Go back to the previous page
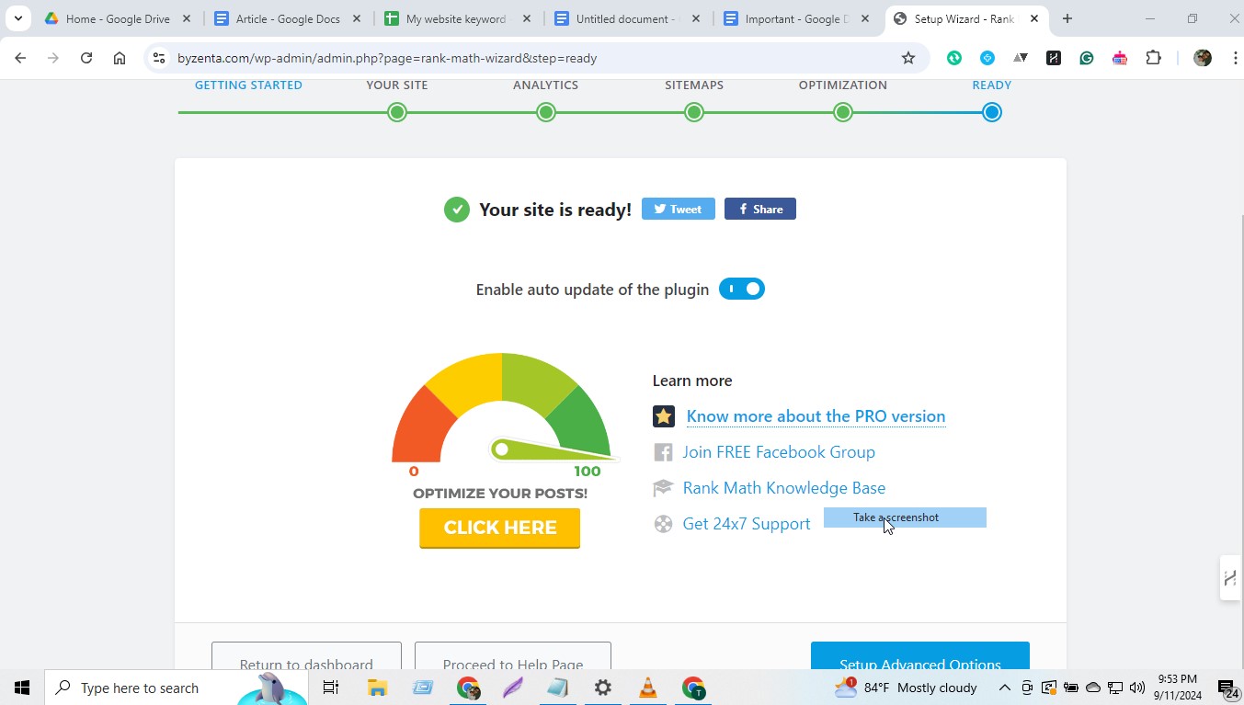The width and height of the screenshot is (1244, 705). point(20,58)
